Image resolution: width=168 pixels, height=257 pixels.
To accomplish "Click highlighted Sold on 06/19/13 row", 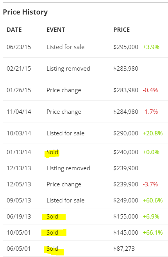I will (52, 216).
